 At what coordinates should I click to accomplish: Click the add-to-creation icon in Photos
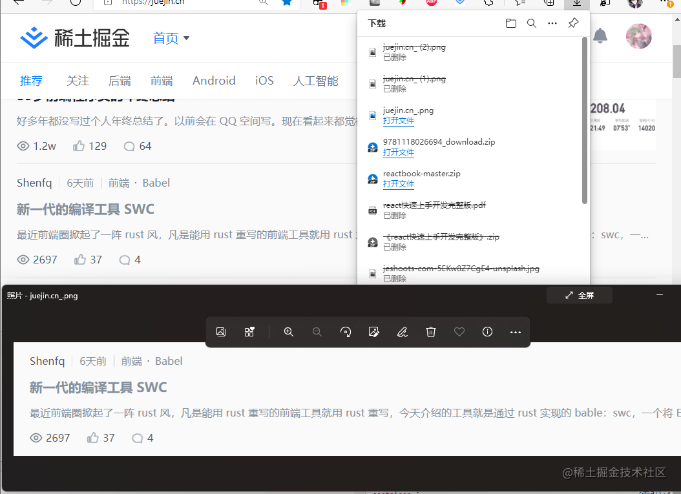[249, 332]
